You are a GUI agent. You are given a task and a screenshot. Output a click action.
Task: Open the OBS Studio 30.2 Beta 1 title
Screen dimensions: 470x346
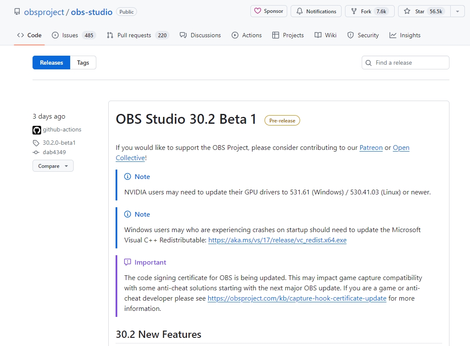click(186, 119)
